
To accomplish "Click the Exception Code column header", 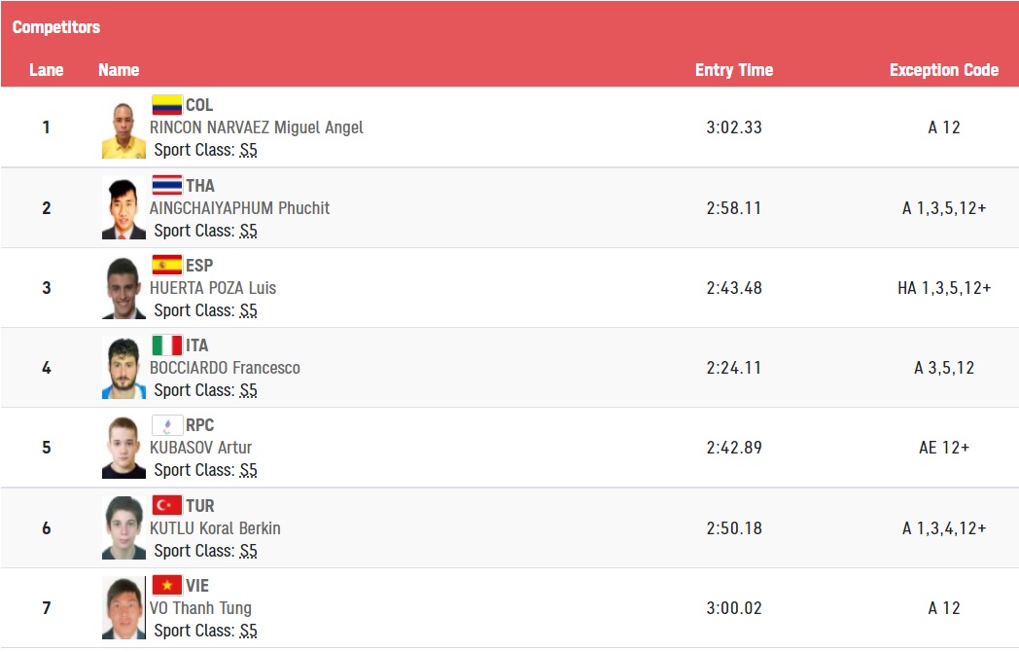I will (943, 70).
